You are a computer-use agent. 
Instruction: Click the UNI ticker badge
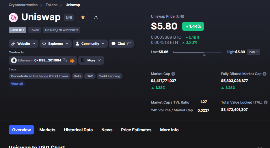coord(69,18)
